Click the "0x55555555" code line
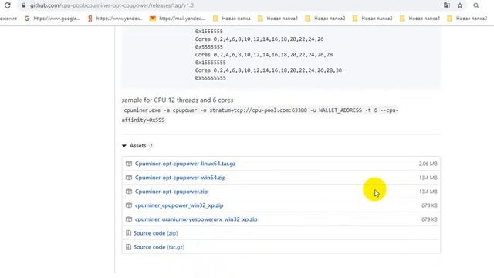This screenshot has width=494, height=278. tap(211, 78)
